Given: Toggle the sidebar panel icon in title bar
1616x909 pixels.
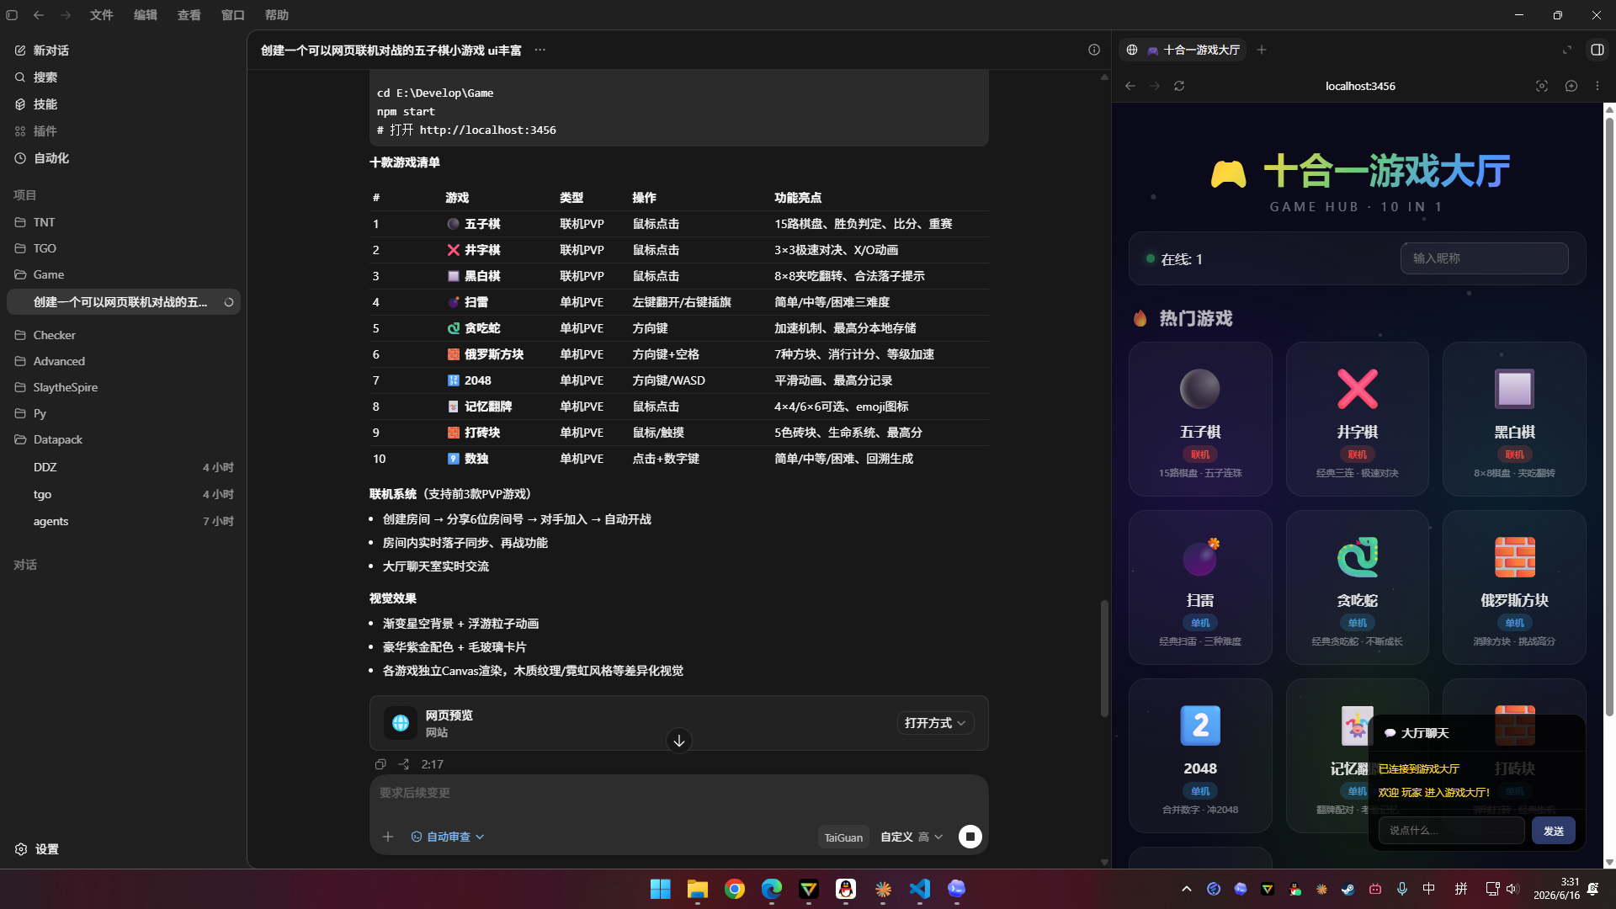Looking at the screenshot, I should pos(12,15).
